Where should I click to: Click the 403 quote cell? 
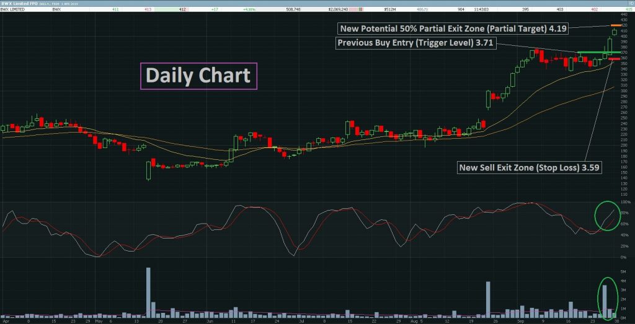pyautogui.click(x=560, y=9)
